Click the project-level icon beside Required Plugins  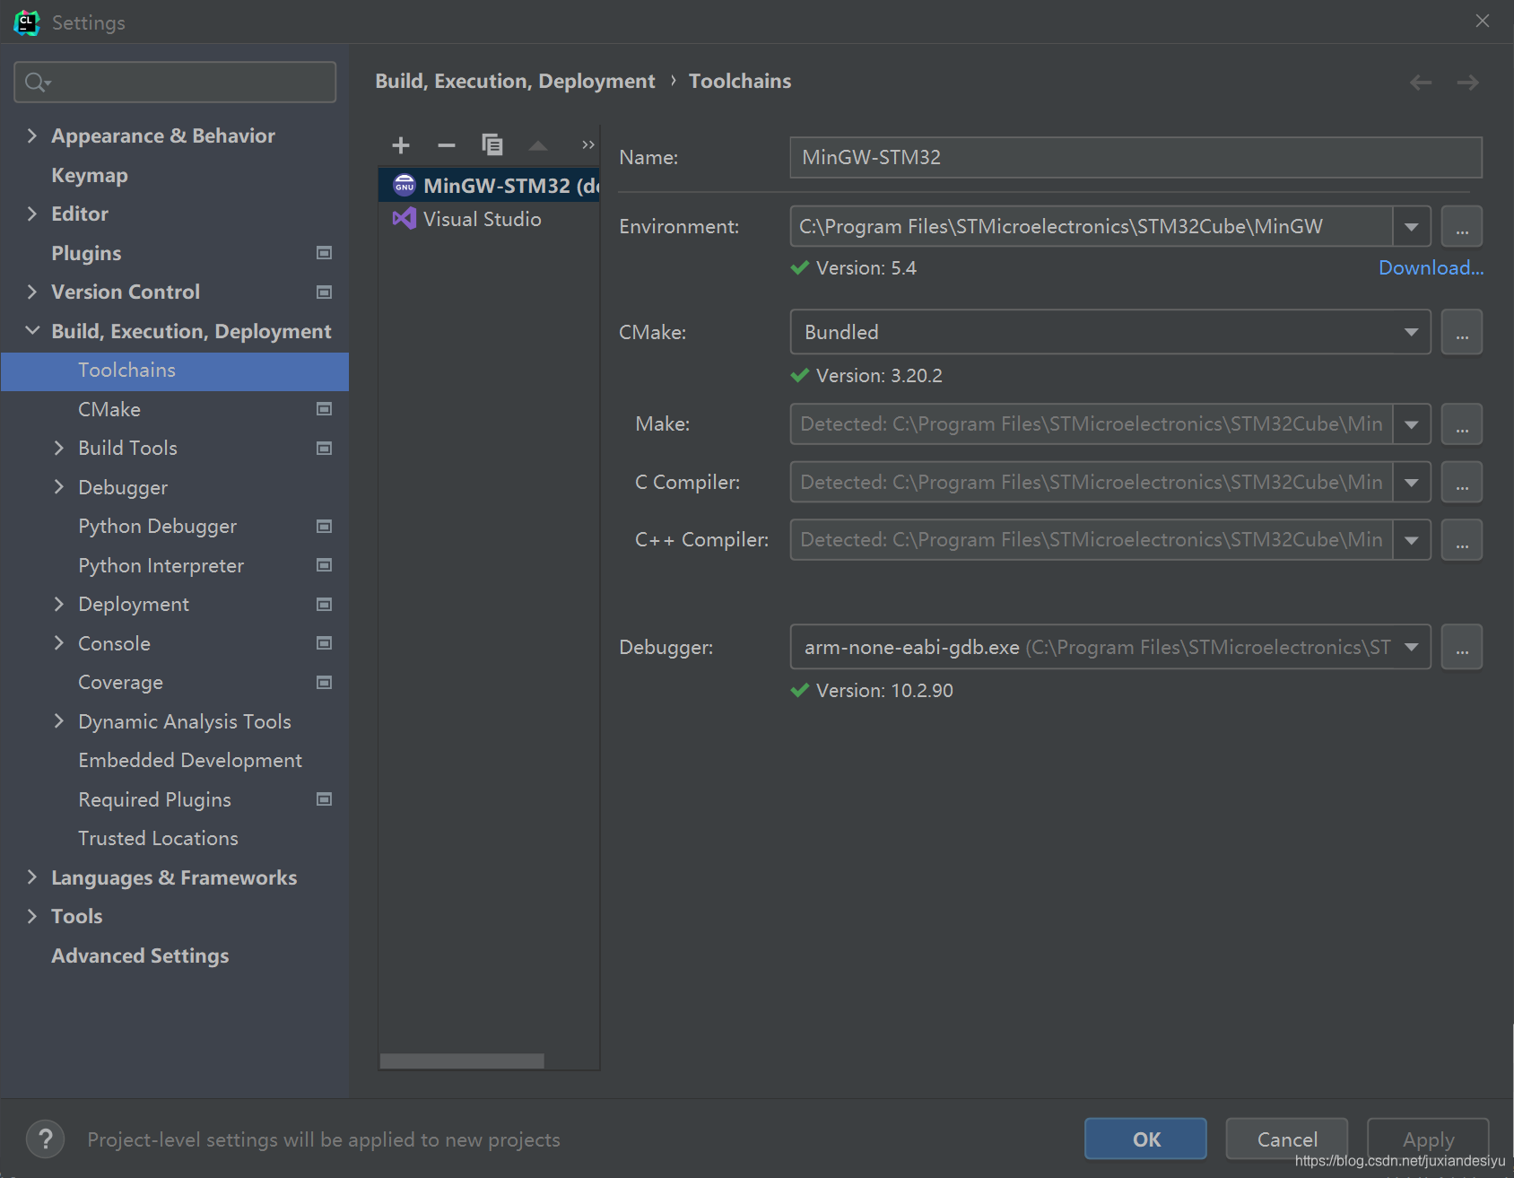coord(325,799)
